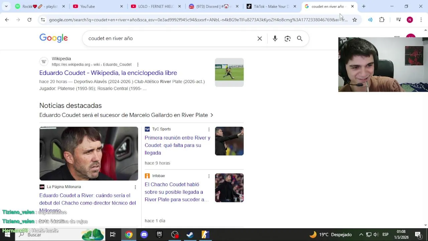Click the Google logo
Viewport: 428px width, 241px height.
pos(53,38)
